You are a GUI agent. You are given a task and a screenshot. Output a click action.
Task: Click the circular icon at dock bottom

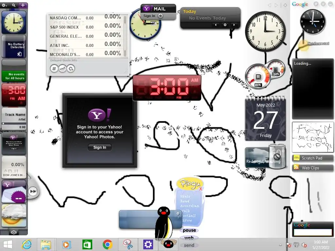tap(14, 232)
